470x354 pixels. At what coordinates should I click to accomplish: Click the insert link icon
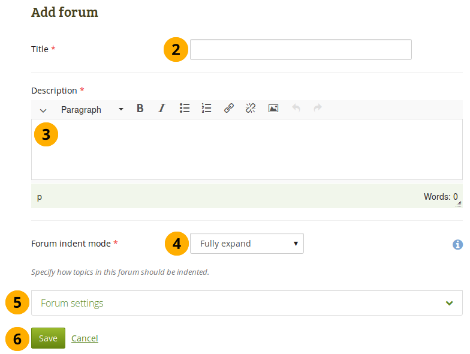pyautogui.click(x=228, y=109)
